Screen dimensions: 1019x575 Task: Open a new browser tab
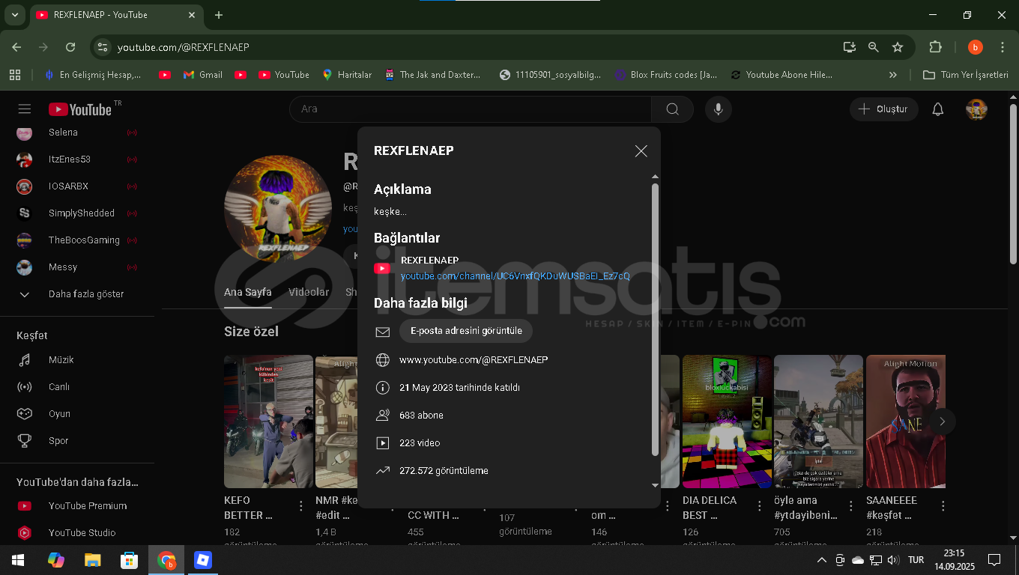coord(219,15)
